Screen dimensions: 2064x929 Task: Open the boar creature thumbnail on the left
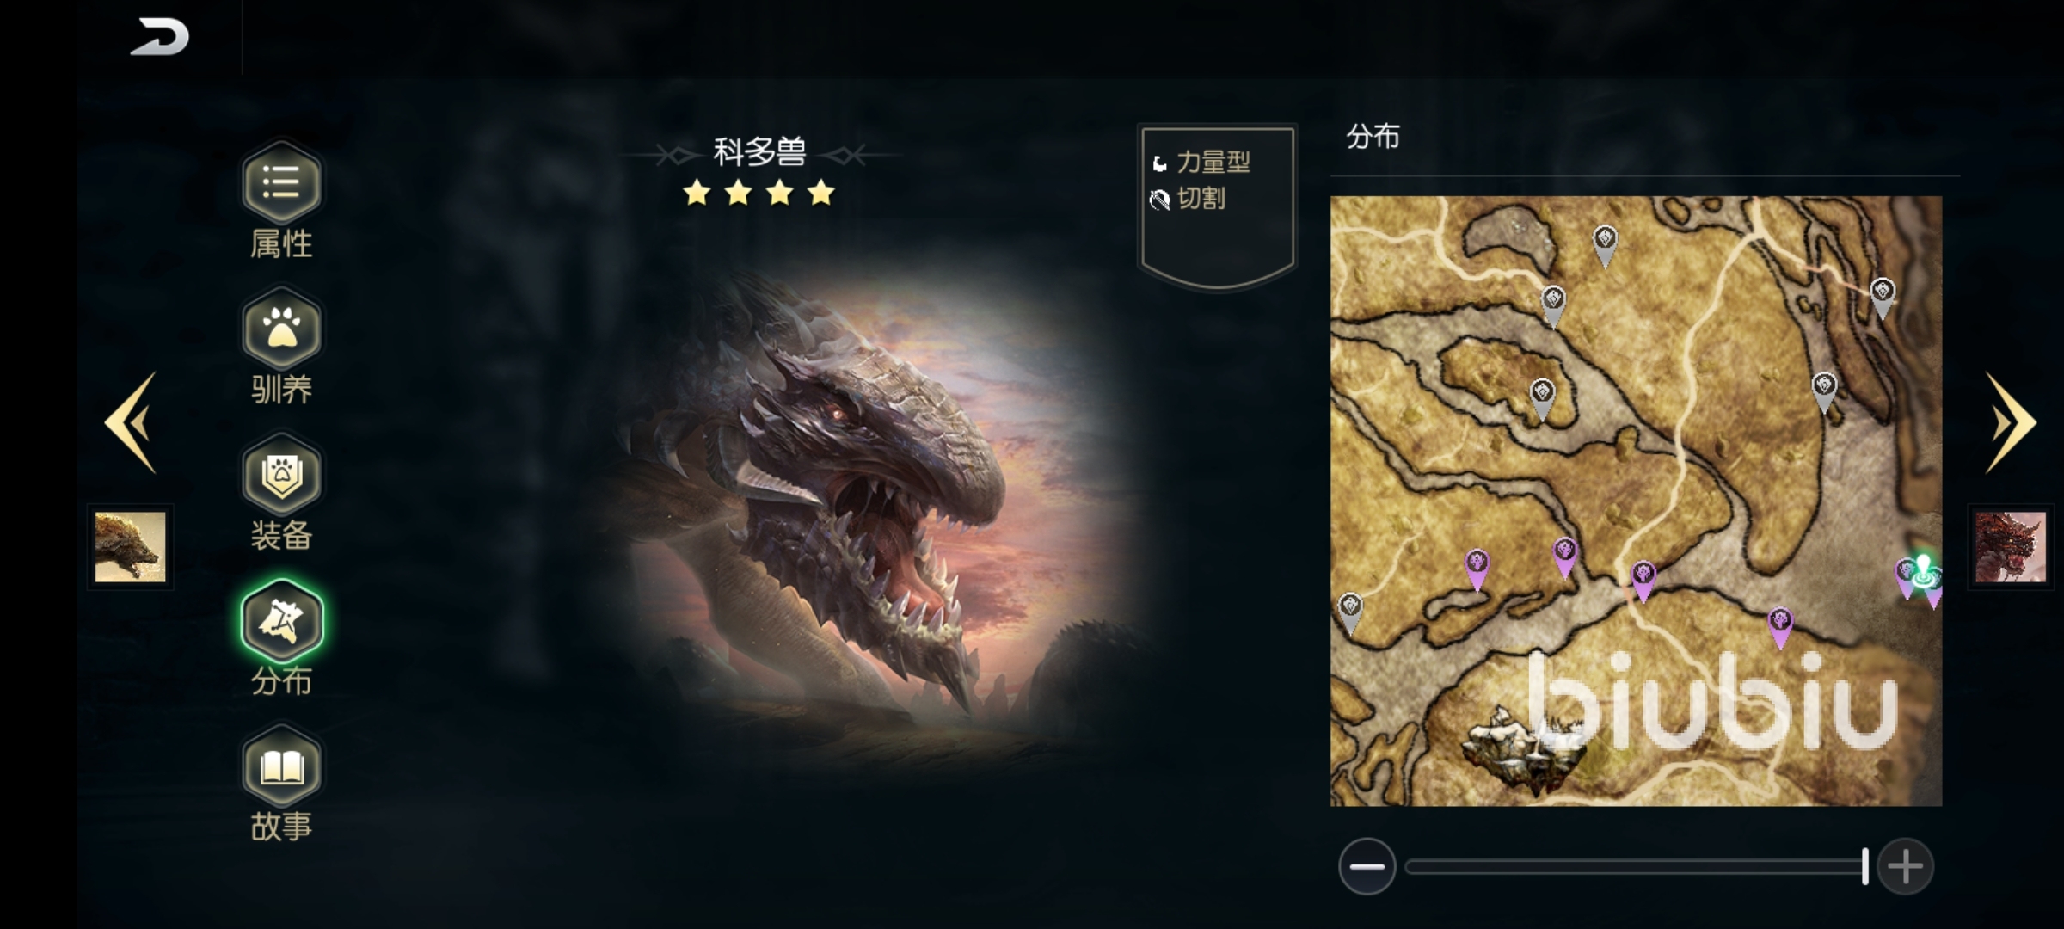coord(130,547)
